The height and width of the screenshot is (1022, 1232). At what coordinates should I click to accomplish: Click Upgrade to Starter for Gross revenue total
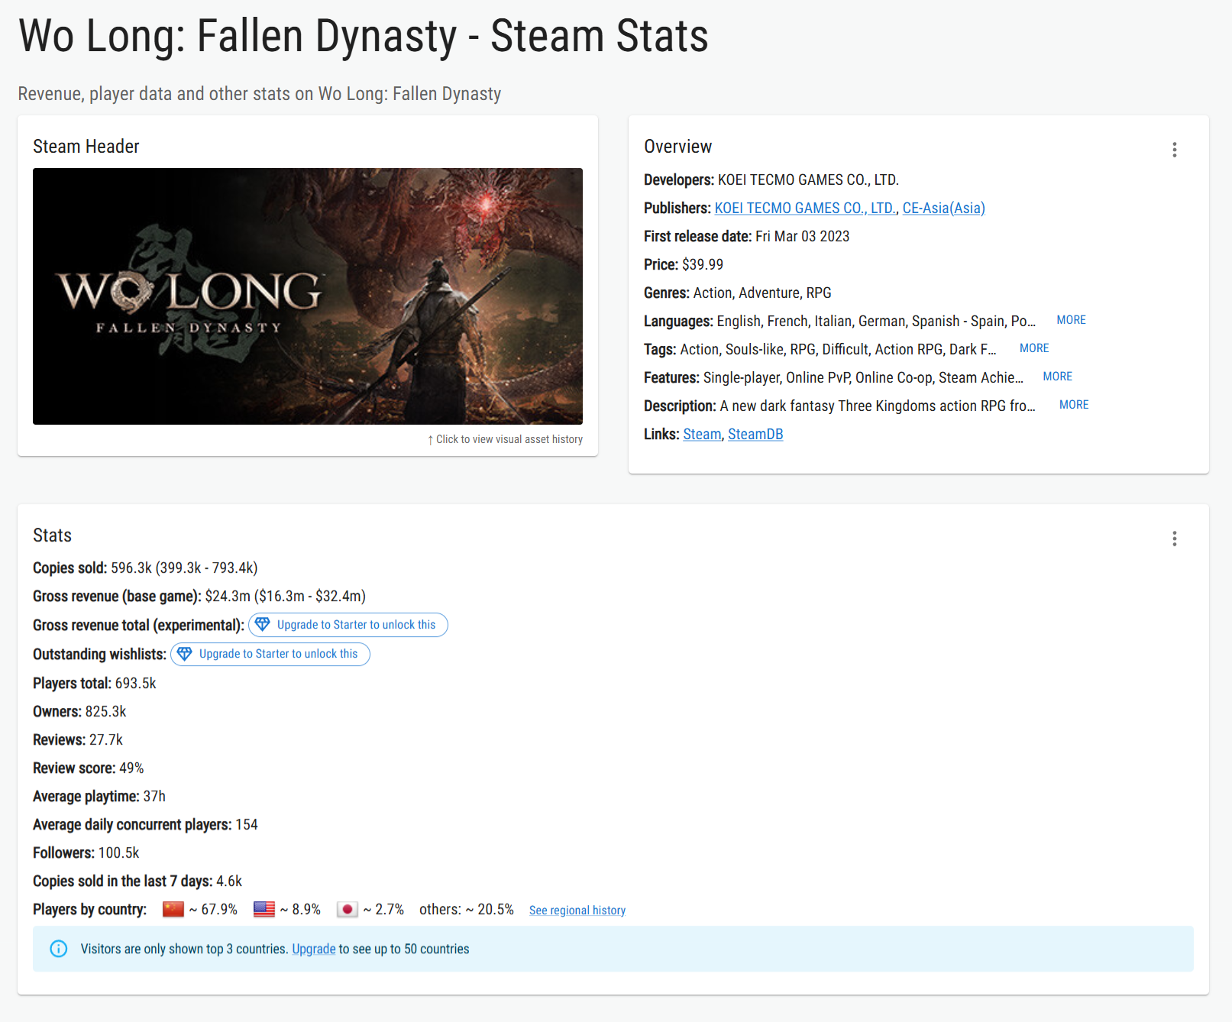[348, 625]
